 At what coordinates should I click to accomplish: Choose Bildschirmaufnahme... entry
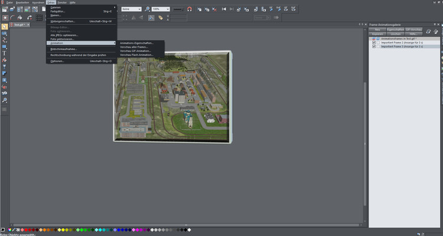(82, 49)
